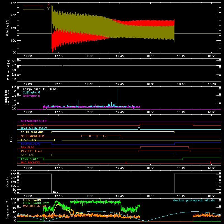224x224 pixels.
Task: Select the SC_IN_SUNLIGHT flag label
Action: pyautogui.click(x=32, y=132)
